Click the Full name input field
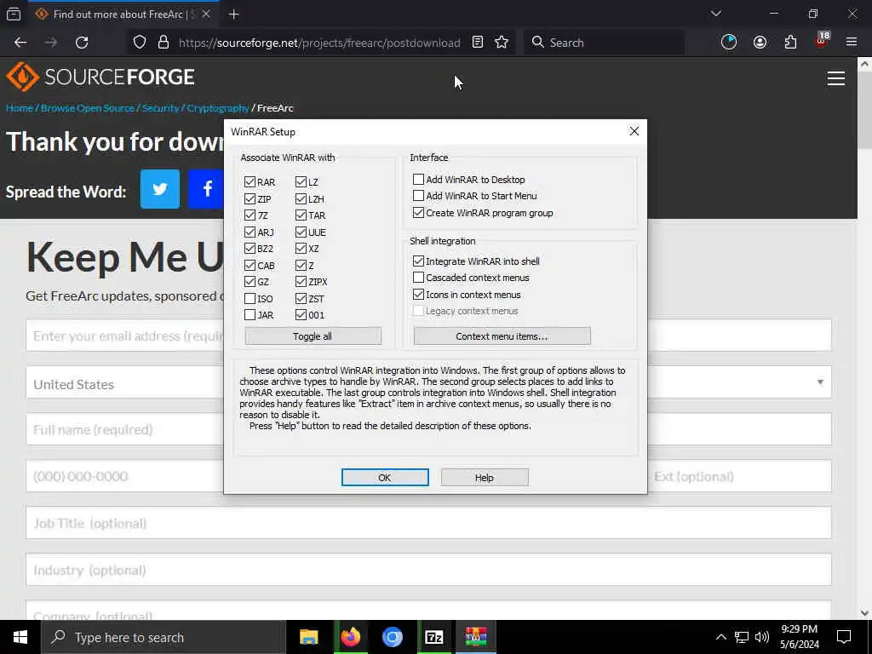The width and height of the screenshot is (872, 654). point(428,429)
